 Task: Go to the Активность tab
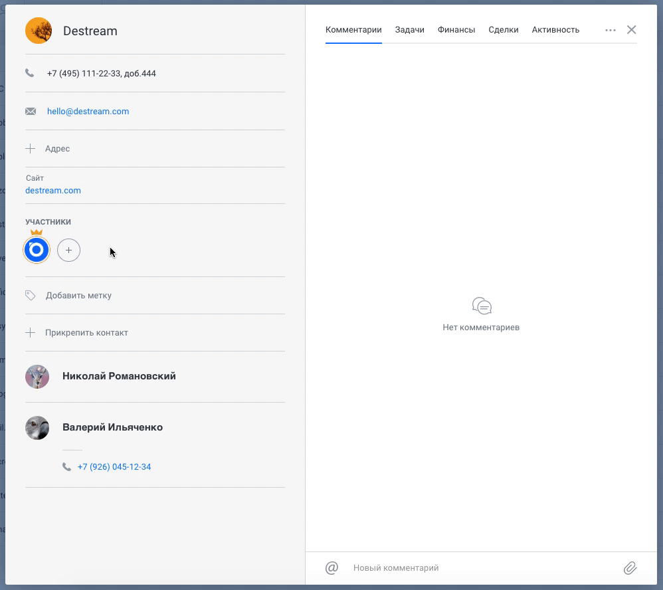[555, 30]
